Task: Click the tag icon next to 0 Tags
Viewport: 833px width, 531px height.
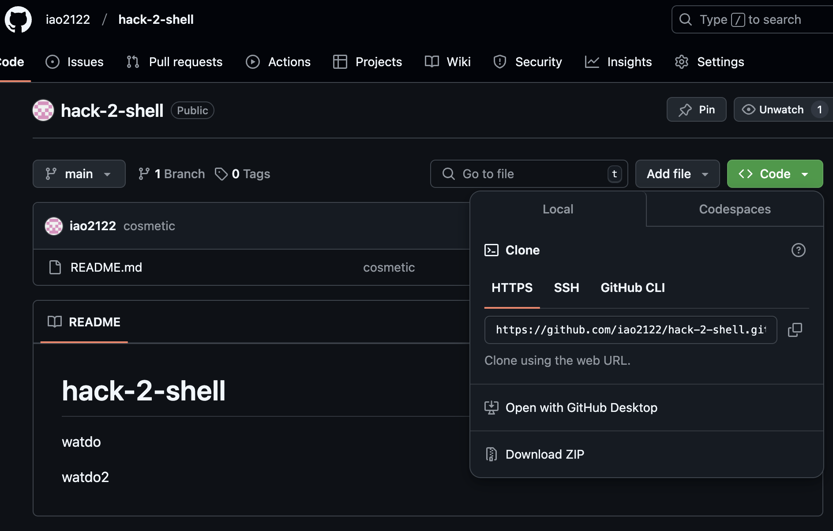Action: (221, 174)
